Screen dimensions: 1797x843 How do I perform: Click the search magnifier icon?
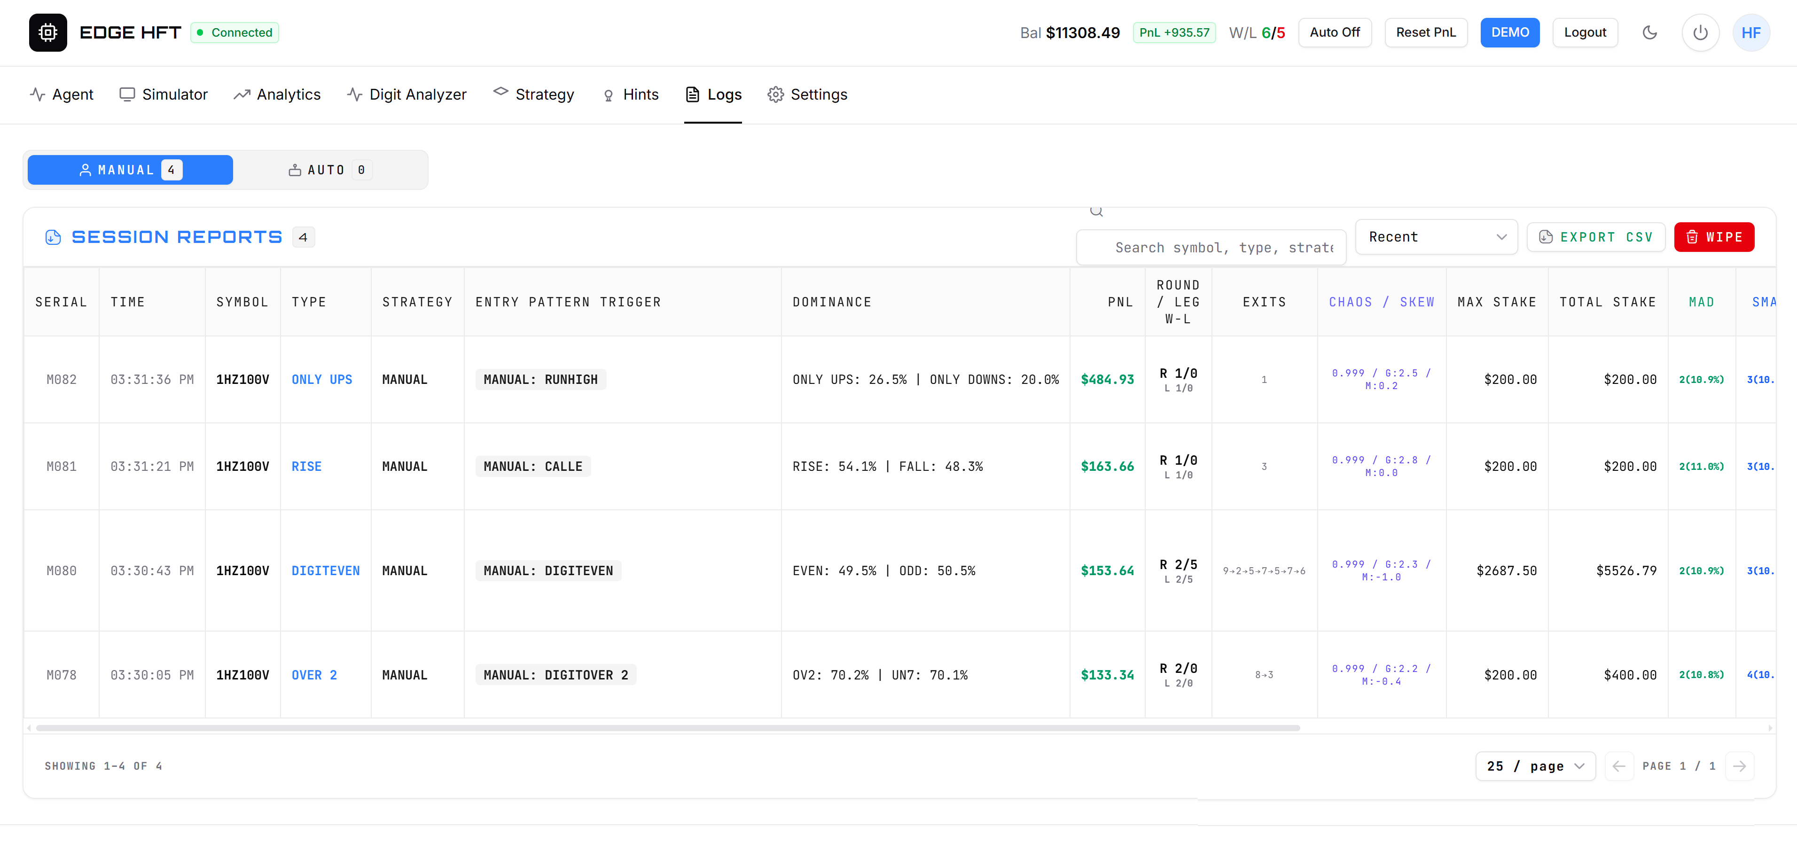pos(1097,211)
